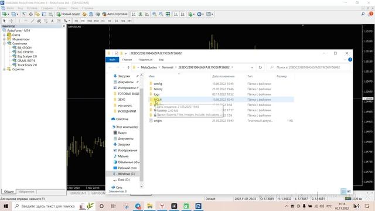Toggle the Auto-trading button
The width and height of the screenshot is (375, 211).
pyautogui.click(x=115, y=14)
